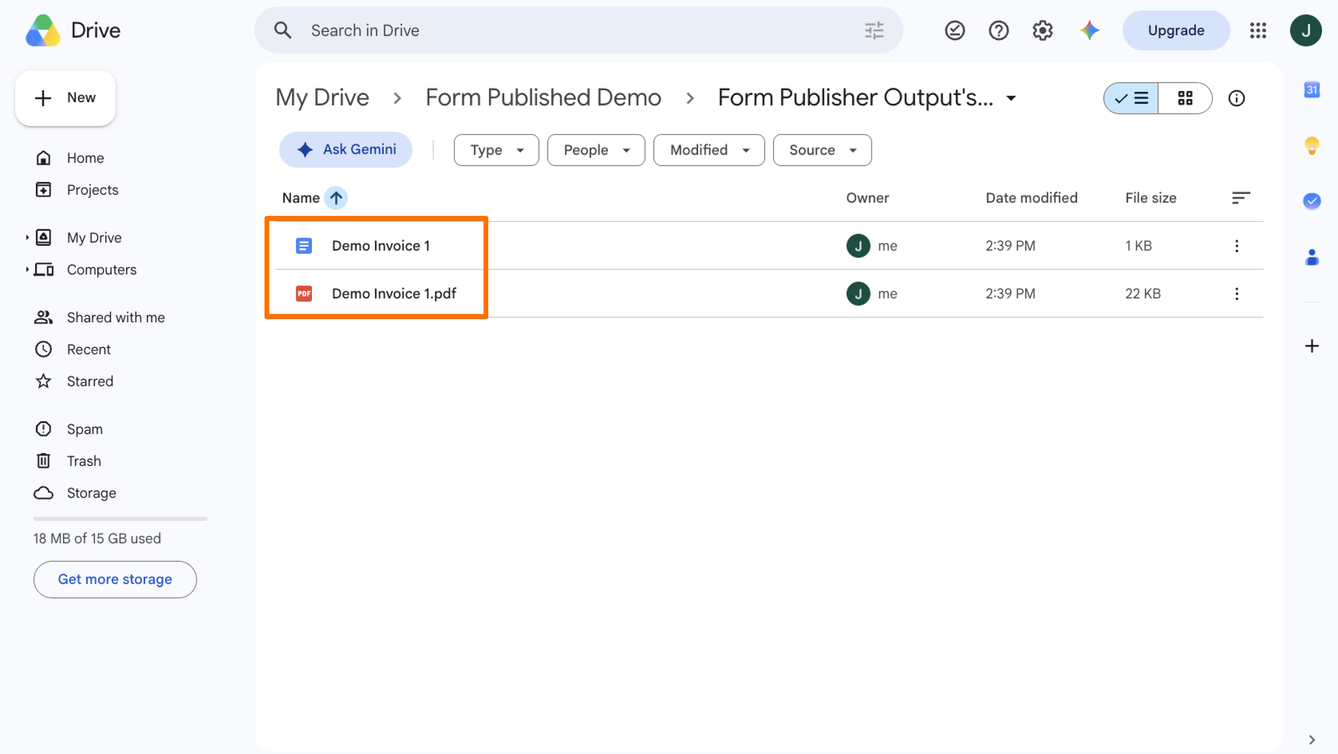Open the account avatar J

pyautogui.click(x=1306, y=30)
